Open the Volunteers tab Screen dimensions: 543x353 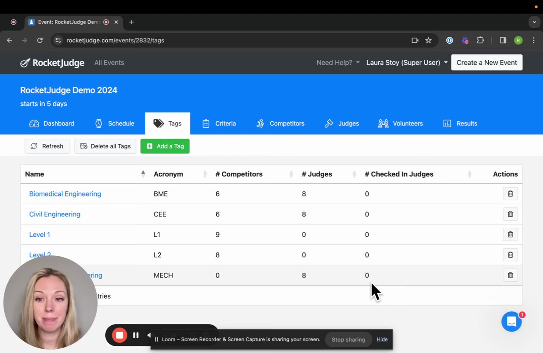pos(400,123)
